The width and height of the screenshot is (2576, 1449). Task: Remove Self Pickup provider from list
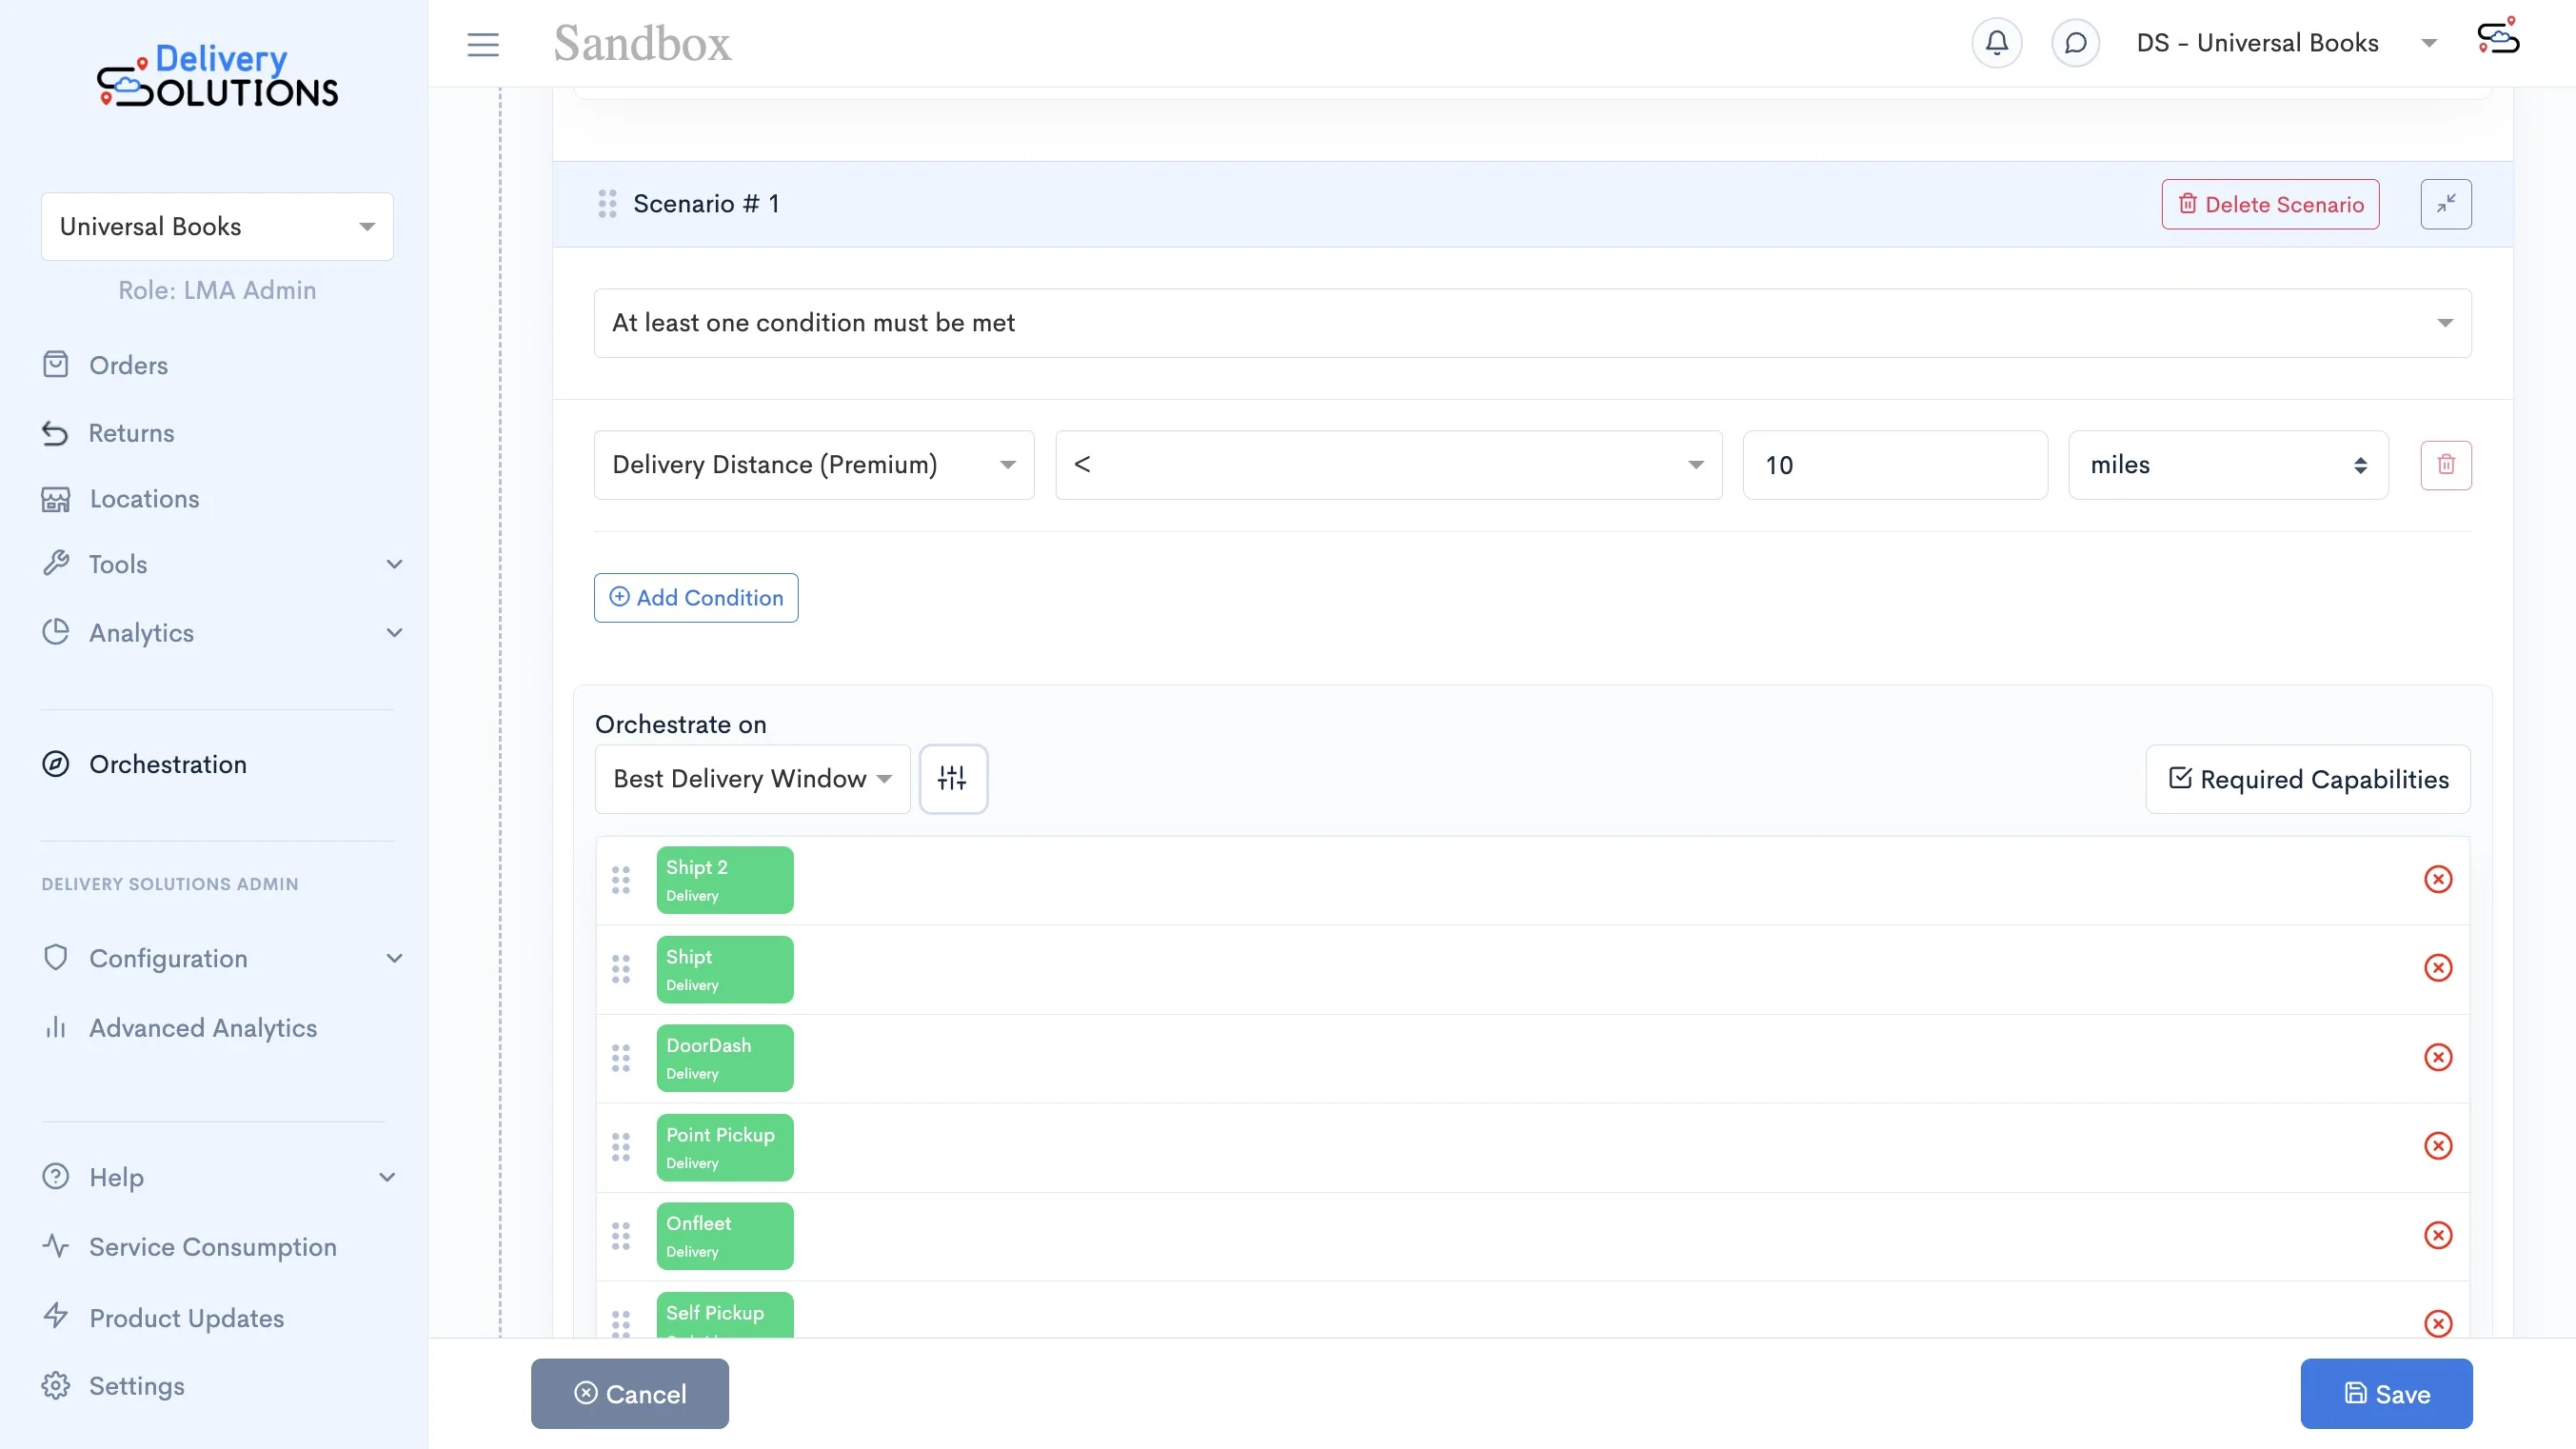tap(2438, 1323)
